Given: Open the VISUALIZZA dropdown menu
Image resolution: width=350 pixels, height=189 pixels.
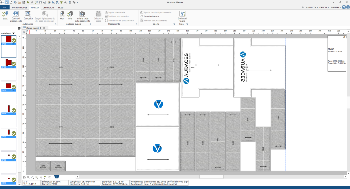Looking at the screenshot, I should pos(312,8).
